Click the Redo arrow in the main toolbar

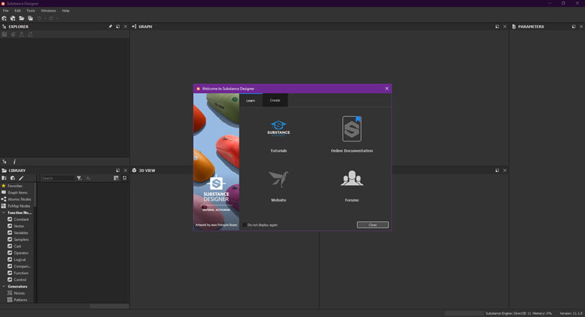click(51, 18)
